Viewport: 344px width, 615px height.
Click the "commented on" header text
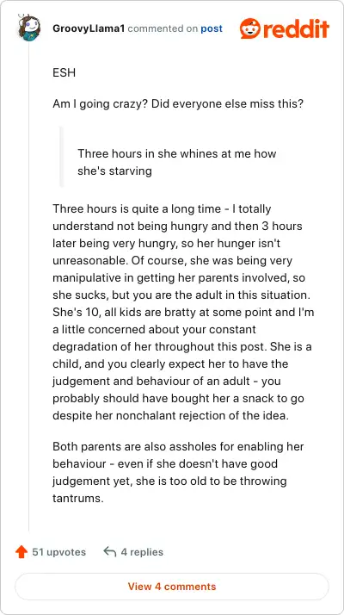(163, 28)
